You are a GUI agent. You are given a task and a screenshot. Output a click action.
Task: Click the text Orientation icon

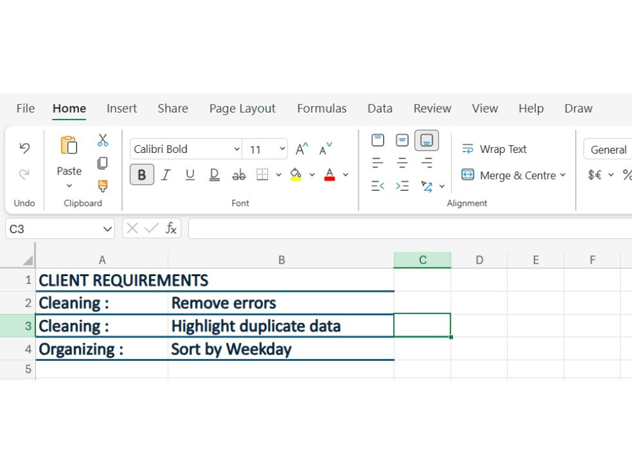point(427,186)
